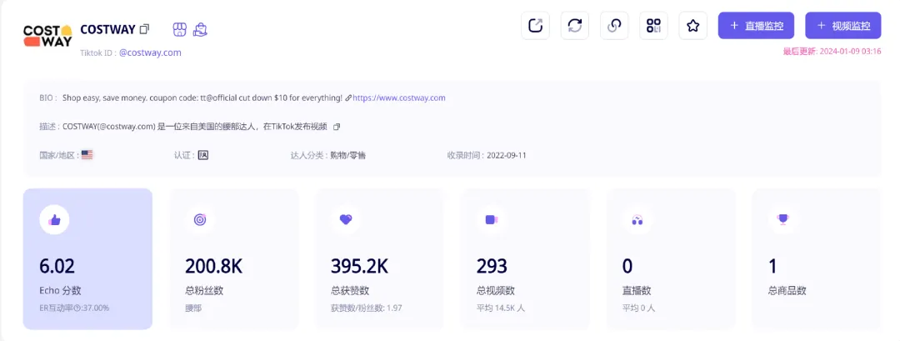Click the shopping bag icon beside COSTWAY

pyautogui.click(x=200, y=29)
